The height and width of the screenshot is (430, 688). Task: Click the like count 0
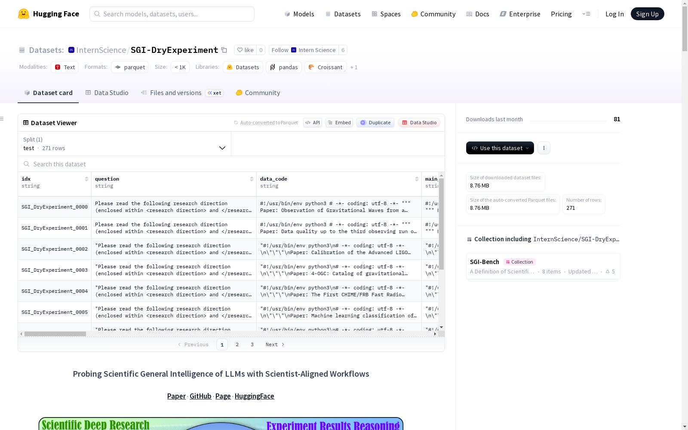(x=261, y=50)
